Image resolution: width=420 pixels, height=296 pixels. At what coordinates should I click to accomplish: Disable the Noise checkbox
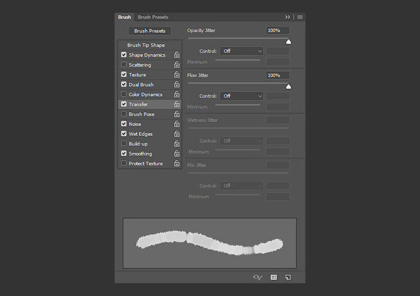[124, 124]
